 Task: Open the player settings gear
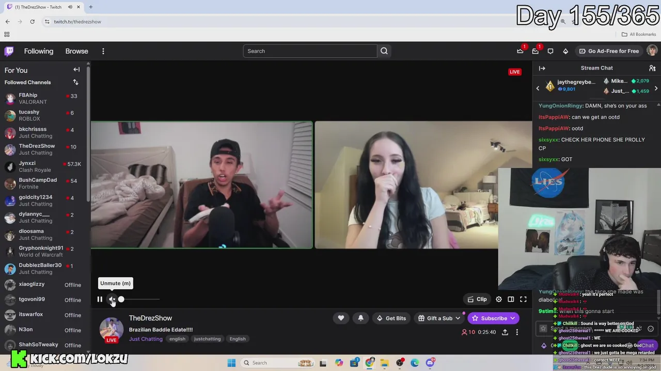[499, 299]
